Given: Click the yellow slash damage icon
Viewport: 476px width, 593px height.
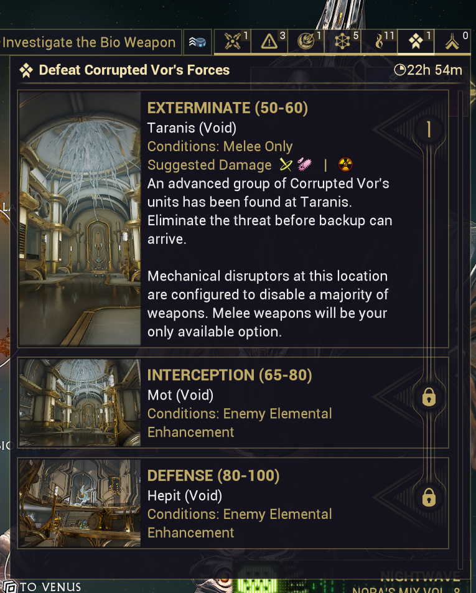Looking at the screenshot, I should tap(286, 164).
